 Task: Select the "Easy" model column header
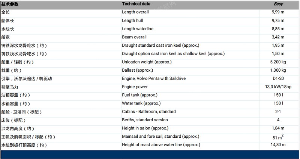tap(278, 4)
